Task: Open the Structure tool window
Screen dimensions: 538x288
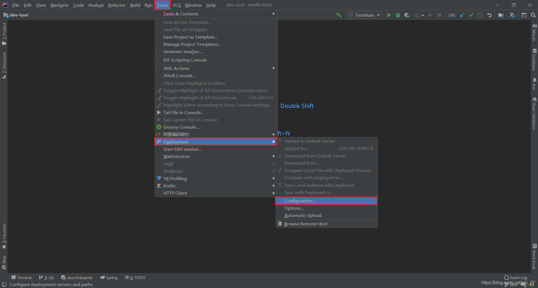Action: tap(4, 65)
